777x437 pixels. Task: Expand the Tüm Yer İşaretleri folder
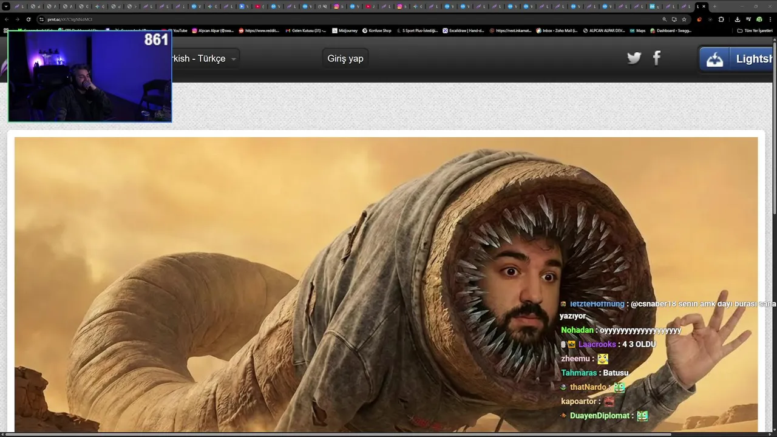pos(756,30)
